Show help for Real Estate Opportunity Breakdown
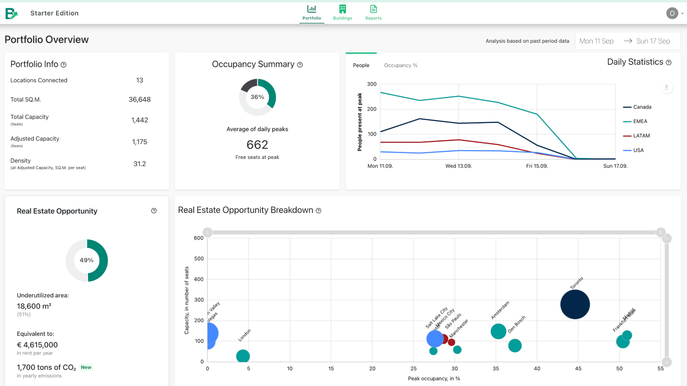The height and width of the screenshot is (386, 687). pyautogui.click(x=319, y=211)
